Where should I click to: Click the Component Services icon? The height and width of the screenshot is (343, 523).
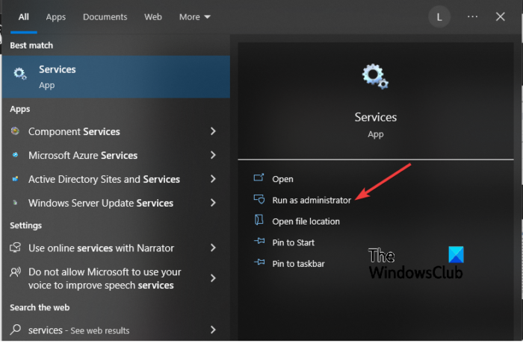coord(15,131)
